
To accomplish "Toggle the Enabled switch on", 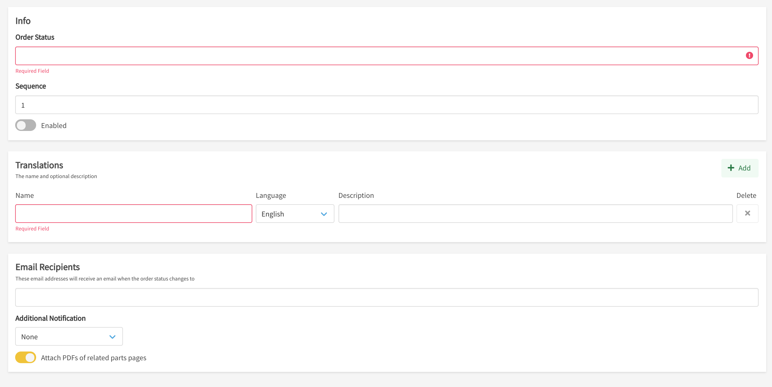I will point(26,125).
